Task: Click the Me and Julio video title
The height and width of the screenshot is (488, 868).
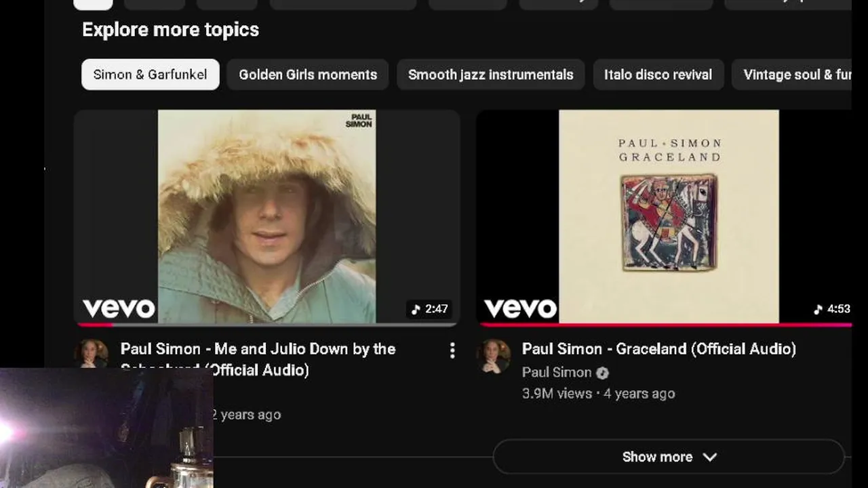Action: [258, 359]
